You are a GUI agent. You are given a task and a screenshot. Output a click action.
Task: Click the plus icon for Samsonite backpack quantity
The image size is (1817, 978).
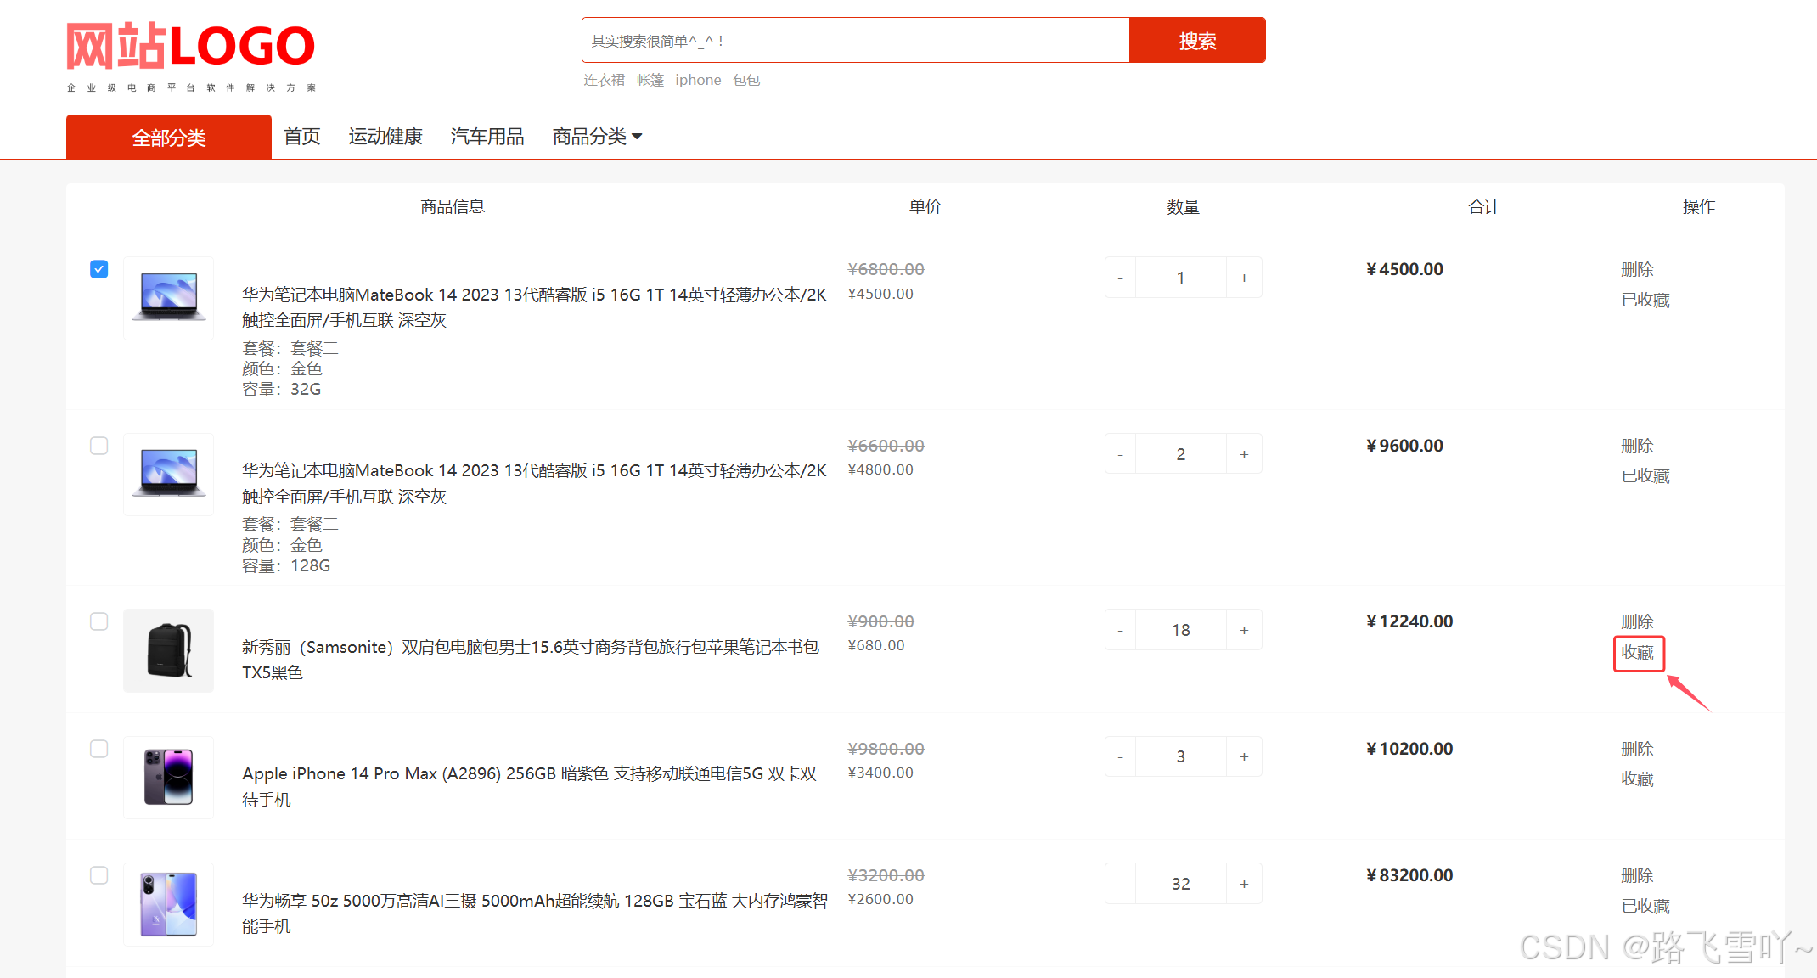(x=1244, y=630)
